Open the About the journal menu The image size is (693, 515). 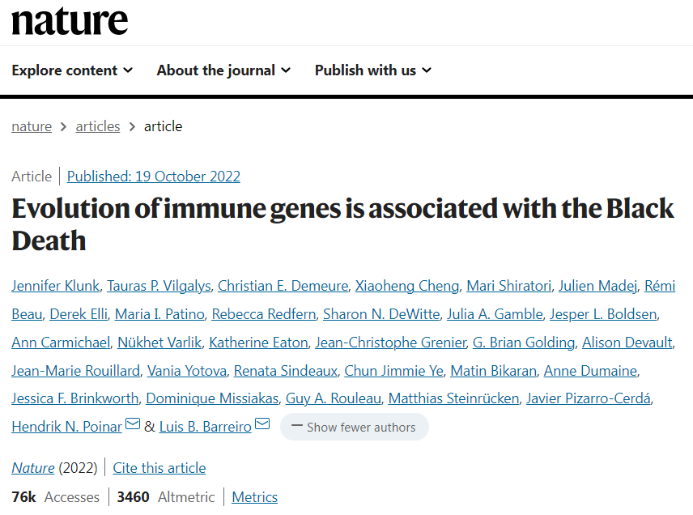pyautogui.click(x=223, y=70)
